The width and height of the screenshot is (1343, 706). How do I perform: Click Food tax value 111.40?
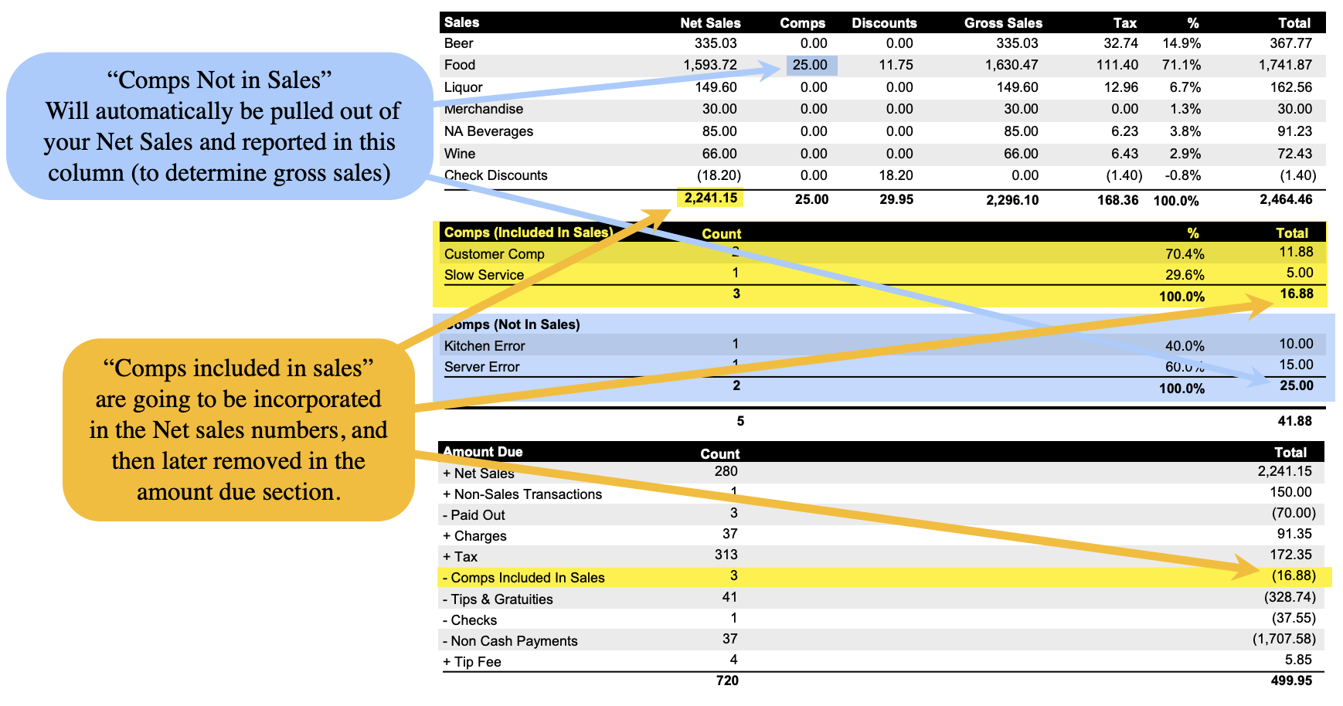(x=1117, y=65)
